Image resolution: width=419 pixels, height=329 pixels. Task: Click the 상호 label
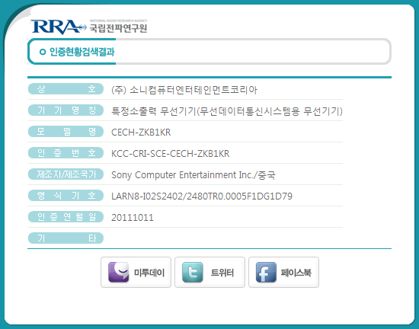(x=66, y=89)
